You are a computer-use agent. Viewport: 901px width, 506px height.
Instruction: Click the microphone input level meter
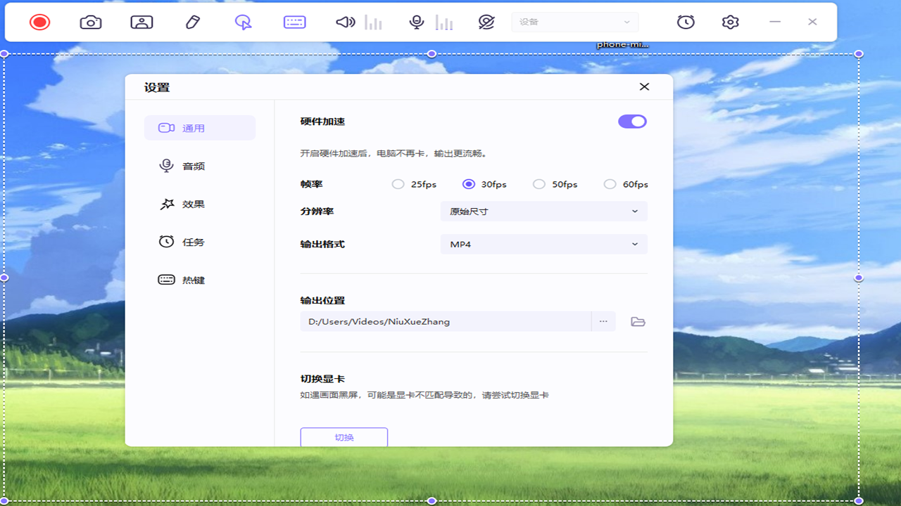[445, 22]
